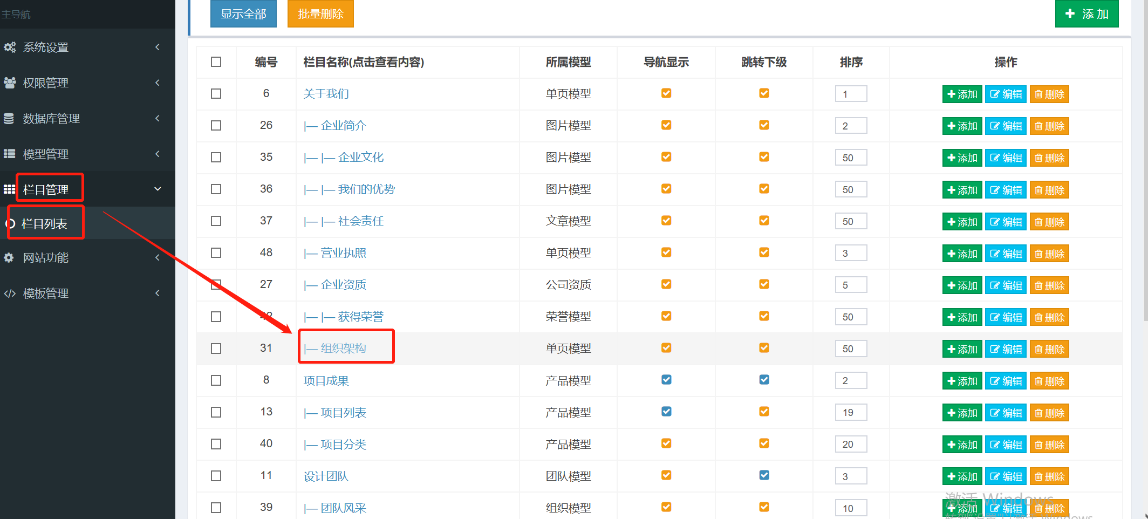The width and height of the screenshot is (1148, 519).
Task: Click the plus icon in the top 添加 button
Action: point(1070,13)
